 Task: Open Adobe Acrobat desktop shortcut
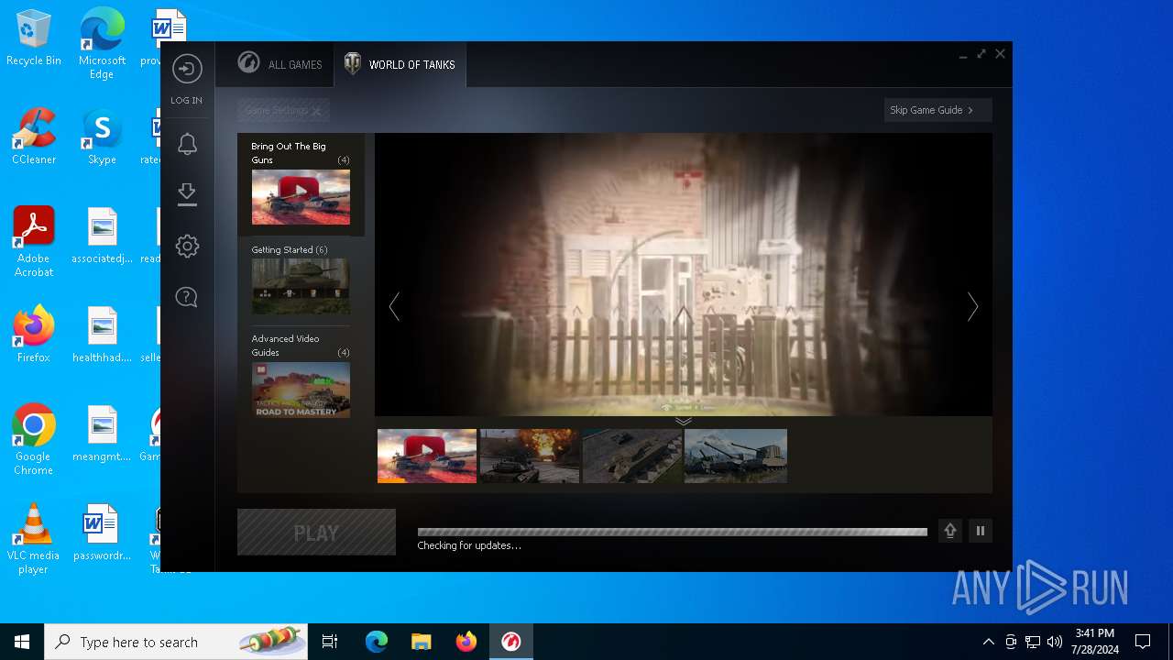pos(34,242)
